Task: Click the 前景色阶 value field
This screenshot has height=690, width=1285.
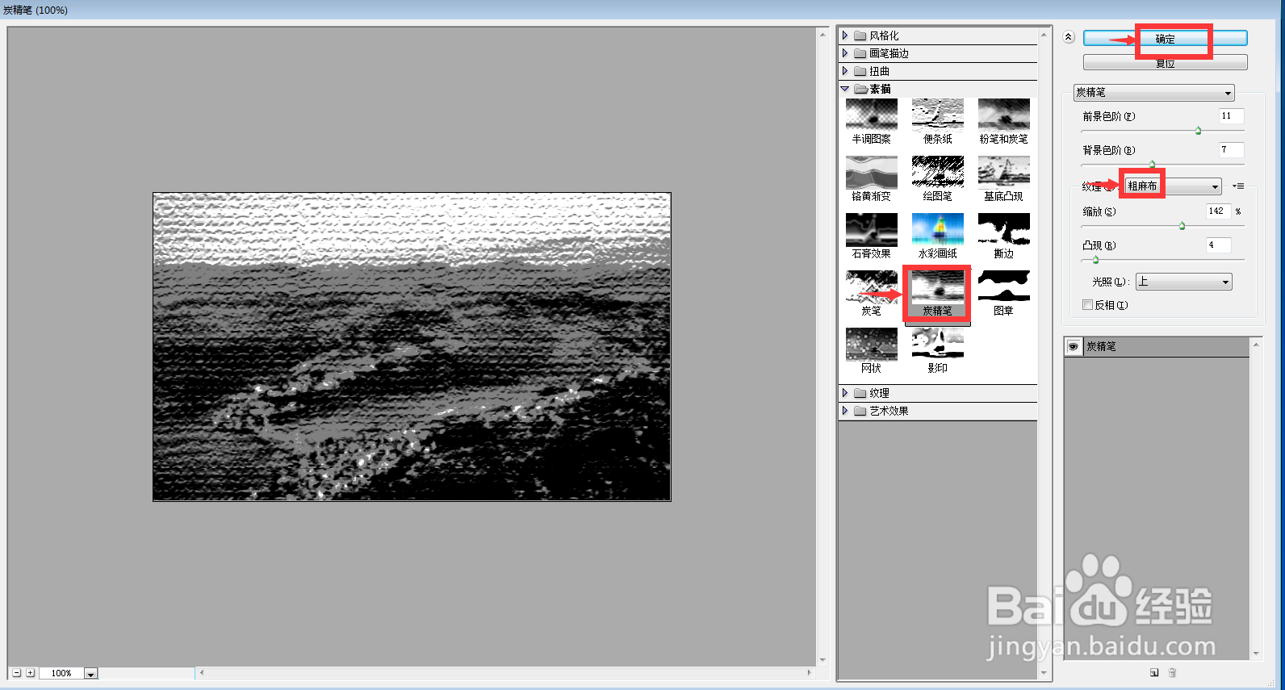Action: click(x=1231, y=116)
